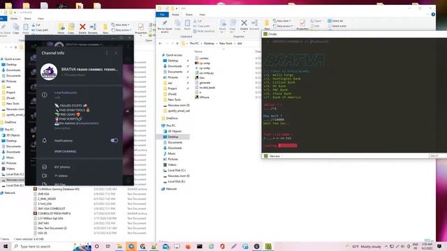Open Task View from taskbar

tap(108, 246)
